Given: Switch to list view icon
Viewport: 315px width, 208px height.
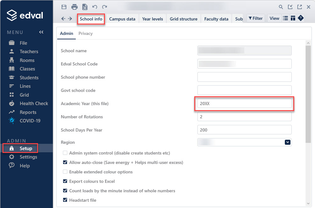Looking at the screenshot, I should 285,18.
